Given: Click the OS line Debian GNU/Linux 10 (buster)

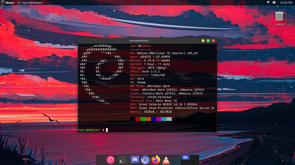Looking at the screenshot, I should [164, 53].
